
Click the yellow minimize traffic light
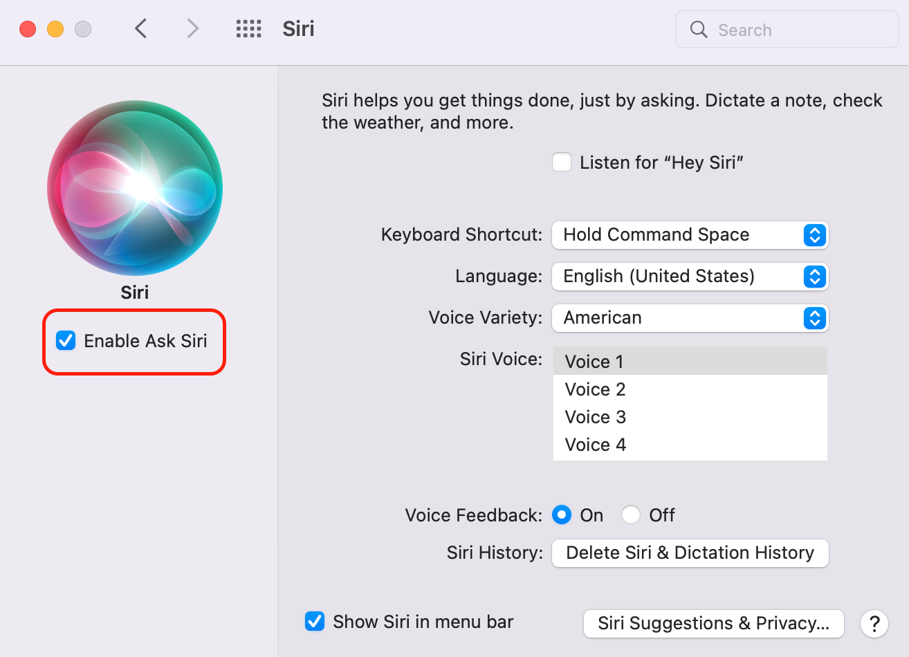[x=56, y=28]
